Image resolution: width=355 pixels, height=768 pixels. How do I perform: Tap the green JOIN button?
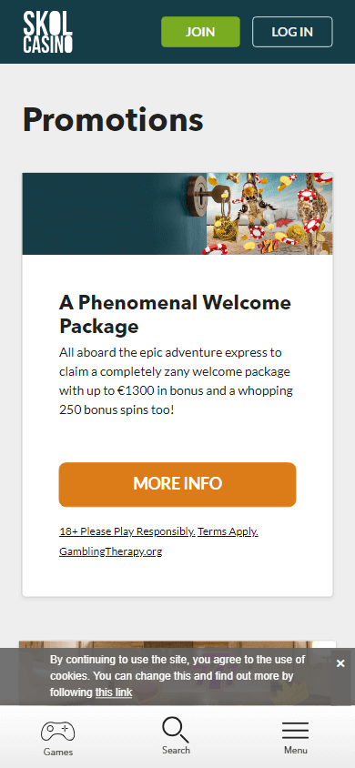(200, 32)
